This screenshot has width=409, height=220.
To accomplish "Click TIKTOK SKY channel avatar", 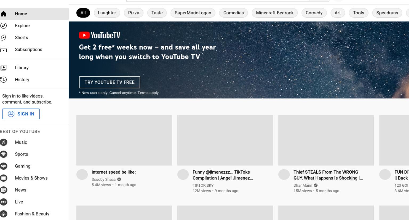I will (183, 174).
